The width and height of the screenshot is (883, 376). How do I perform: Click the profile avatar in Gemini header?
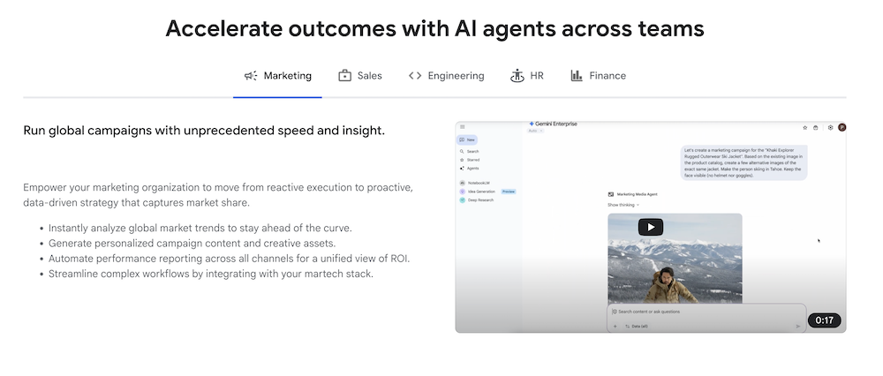(x=841, y=127)
